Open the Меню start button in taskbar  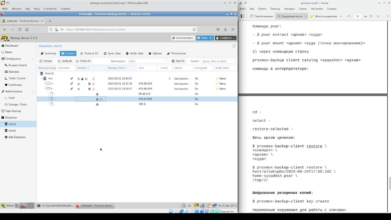click(x=8, y=206)
